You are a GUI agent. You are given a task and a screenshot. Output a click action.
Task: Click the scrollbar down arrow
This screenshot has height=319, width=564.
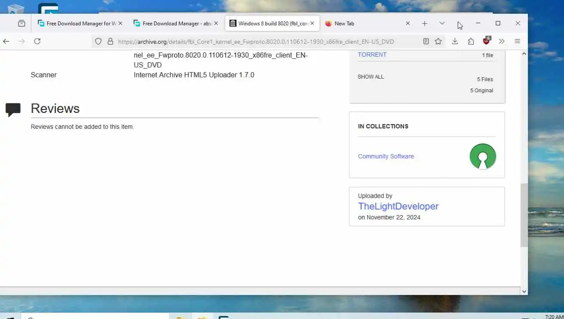(524, 292)
